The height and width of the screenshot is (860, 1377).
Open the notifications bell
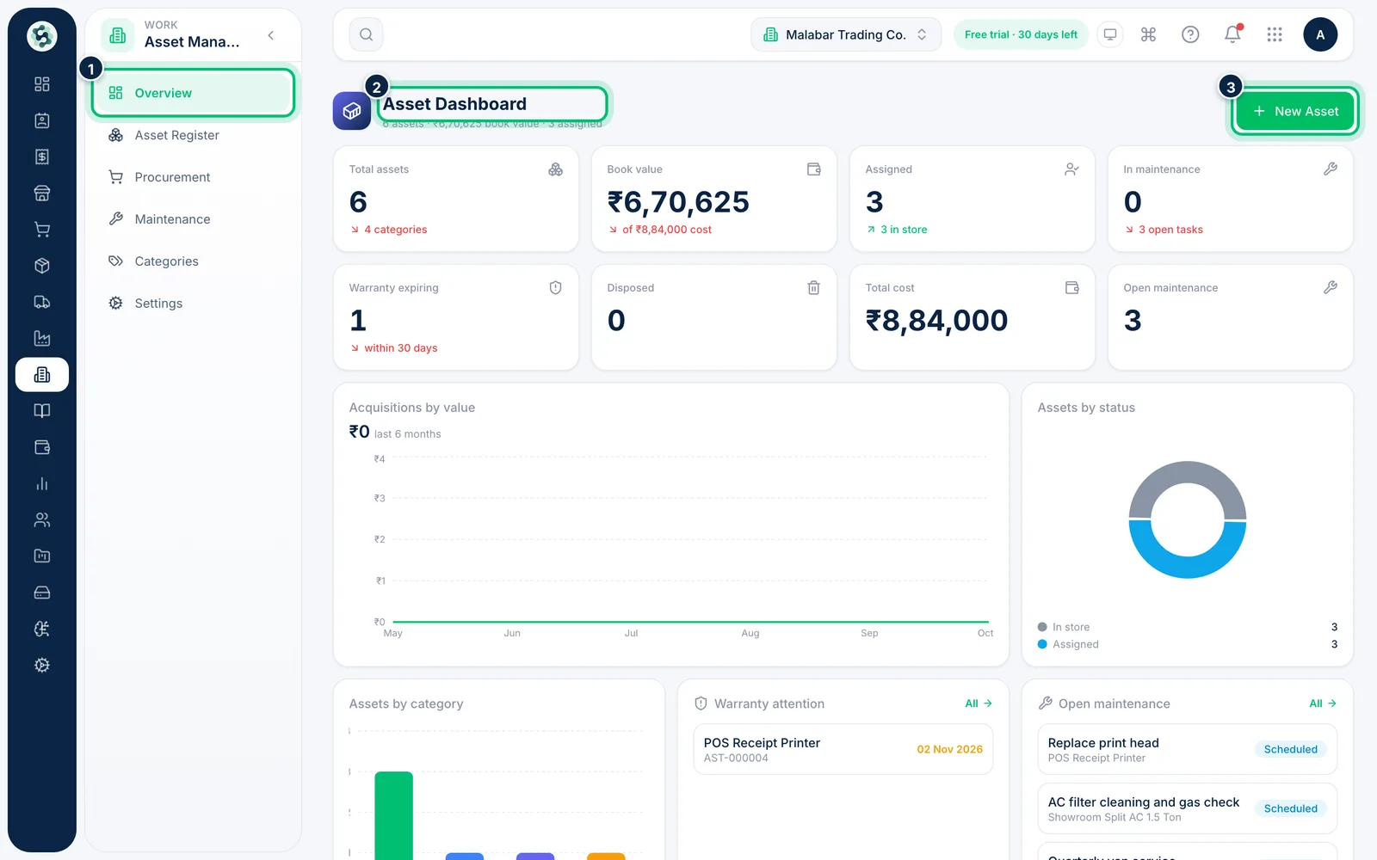(1232, 34)
